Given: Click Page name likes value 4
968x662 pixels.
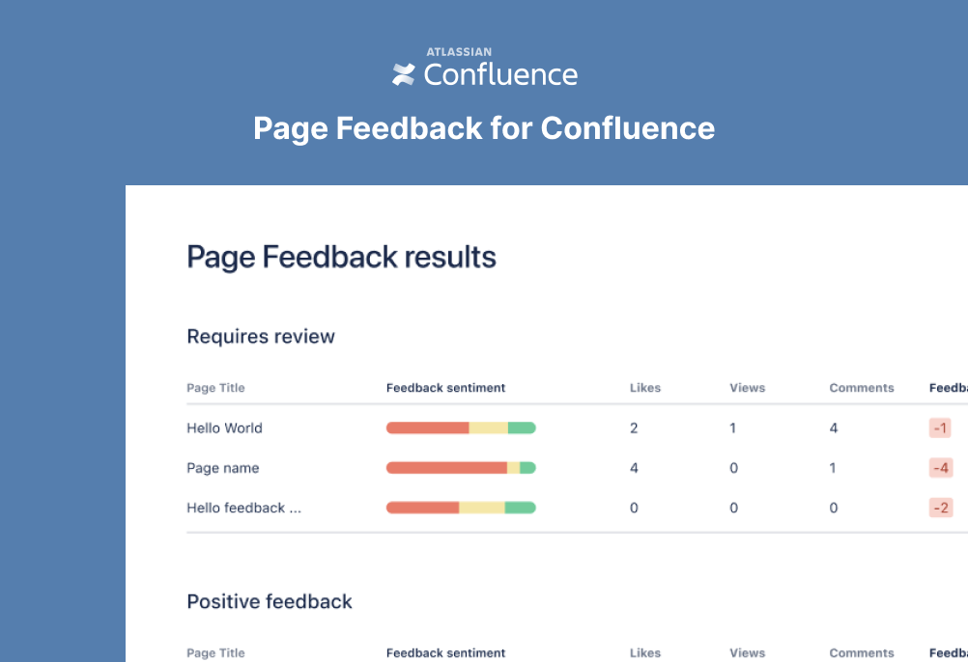Looking at the screenshot, I should point(634,468).
